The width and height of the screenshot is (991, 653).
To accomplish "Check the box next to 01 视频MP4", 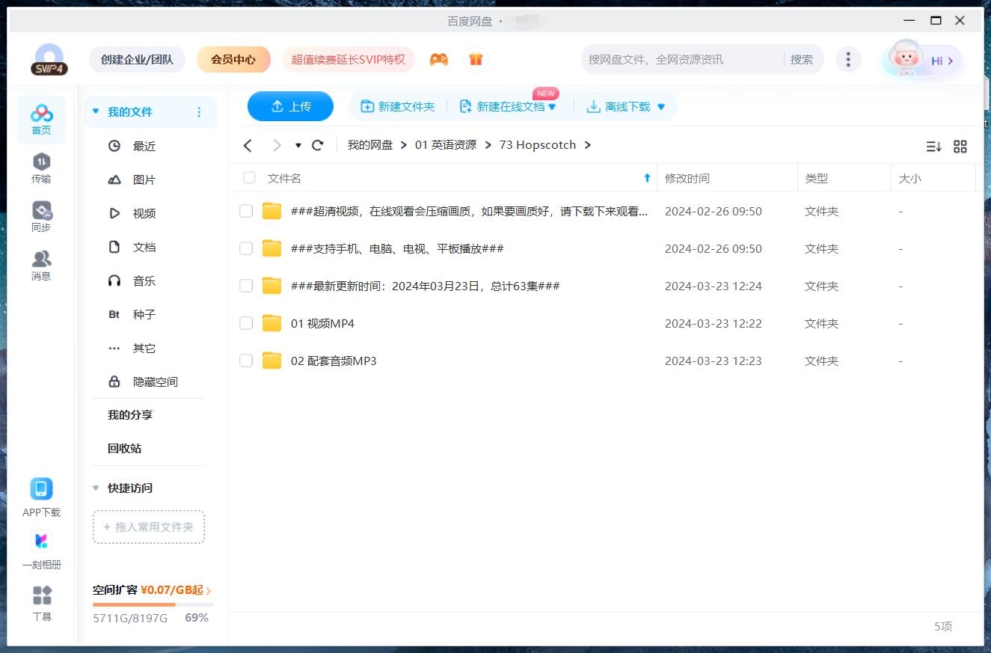I will [246, 323].
